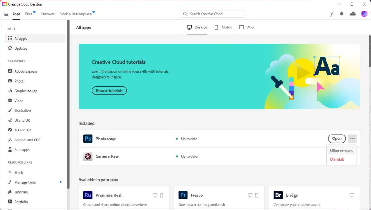Select the Desktop platform tab
The width and height of the screenshot is (371, 210).
click(x=197, y=27)
